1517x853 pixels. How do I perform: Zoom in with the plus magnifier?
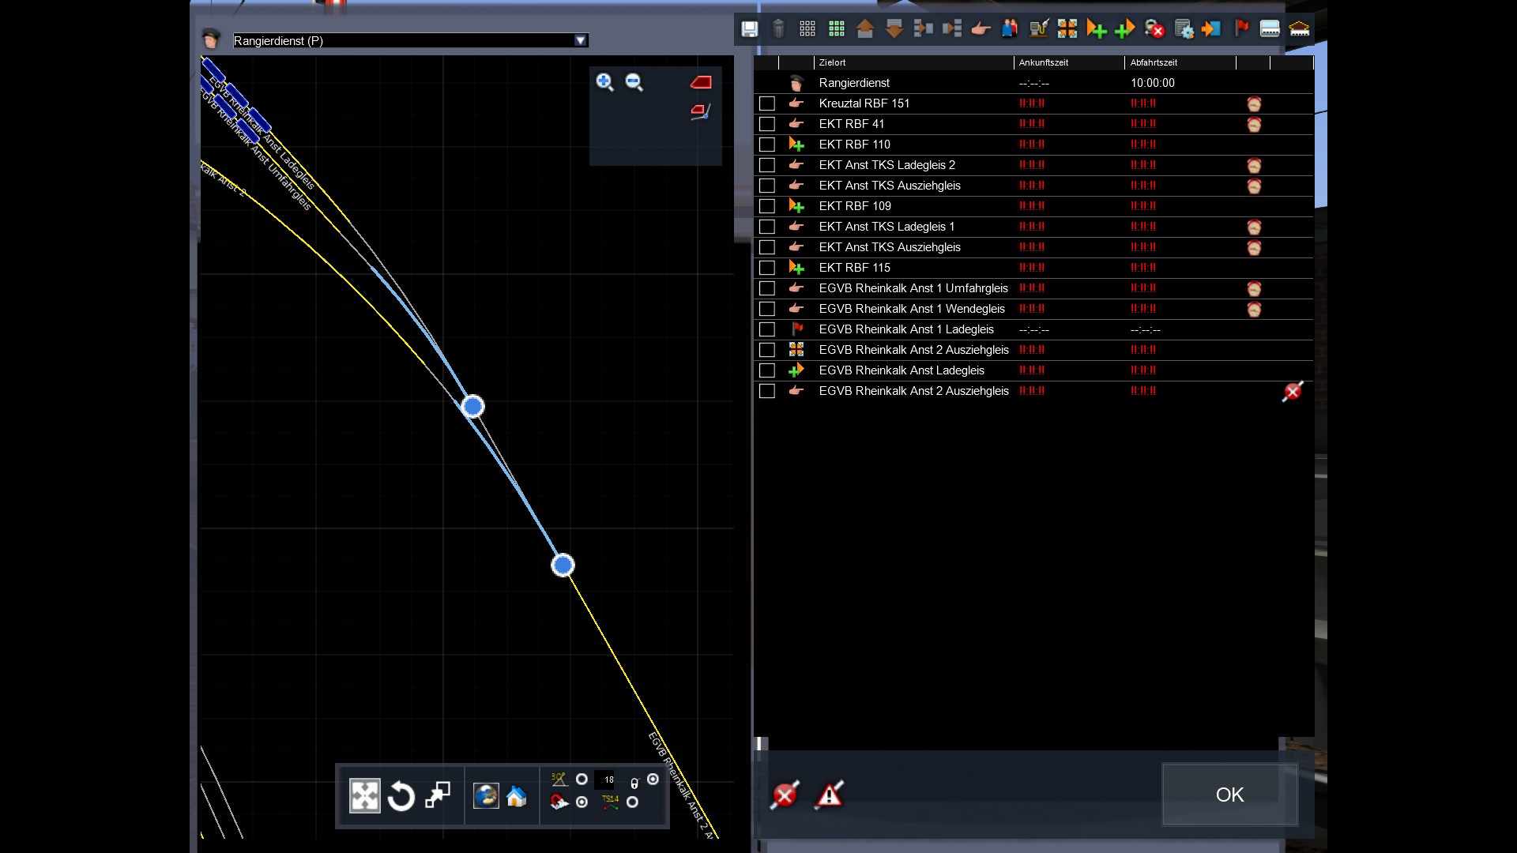tap(605, 82)
